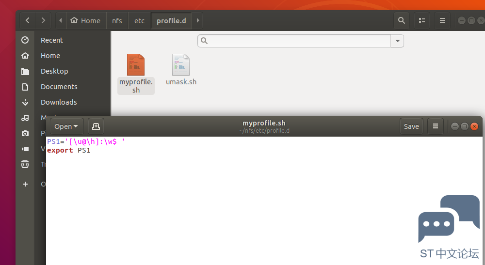Image resolution: width=485 pixels, height=265 pixels.
Task: Click the Documents sidebar icon
Action: pos(25,87)
